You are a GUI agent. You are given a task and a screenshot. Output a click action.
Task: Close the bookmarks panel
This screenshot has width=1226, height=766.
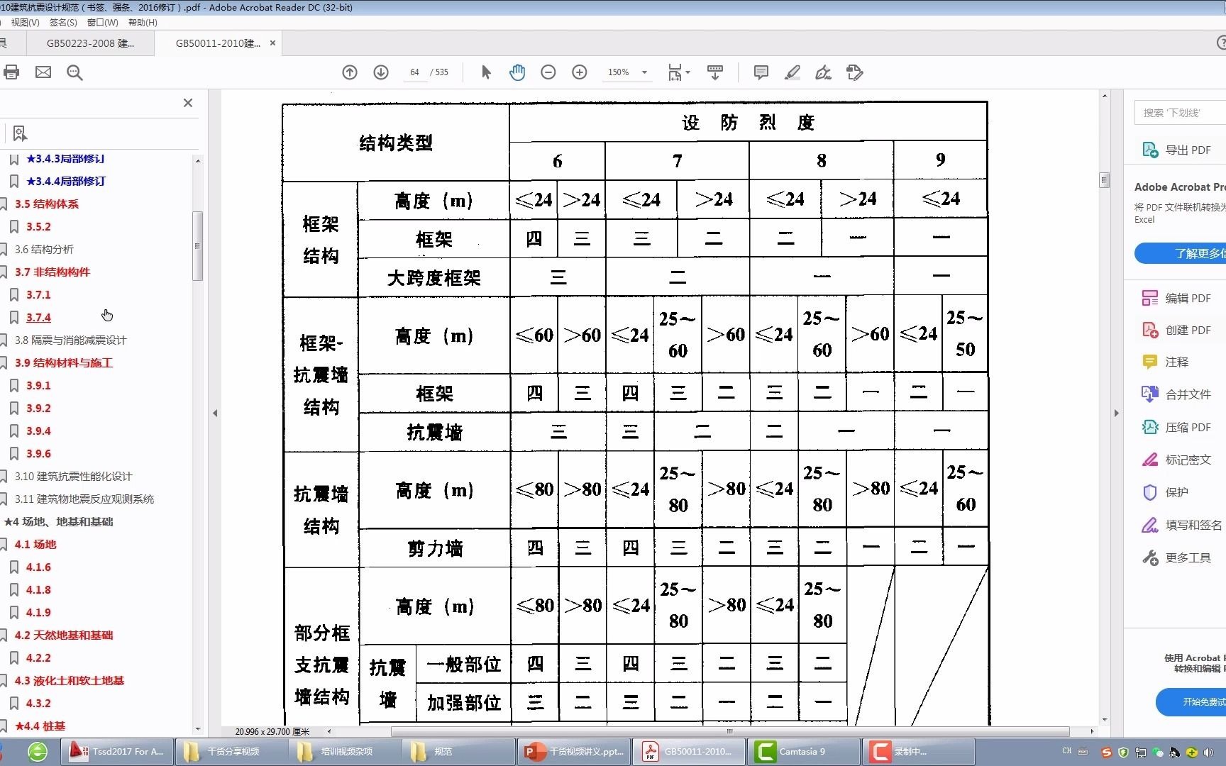[x=188, y=103]
